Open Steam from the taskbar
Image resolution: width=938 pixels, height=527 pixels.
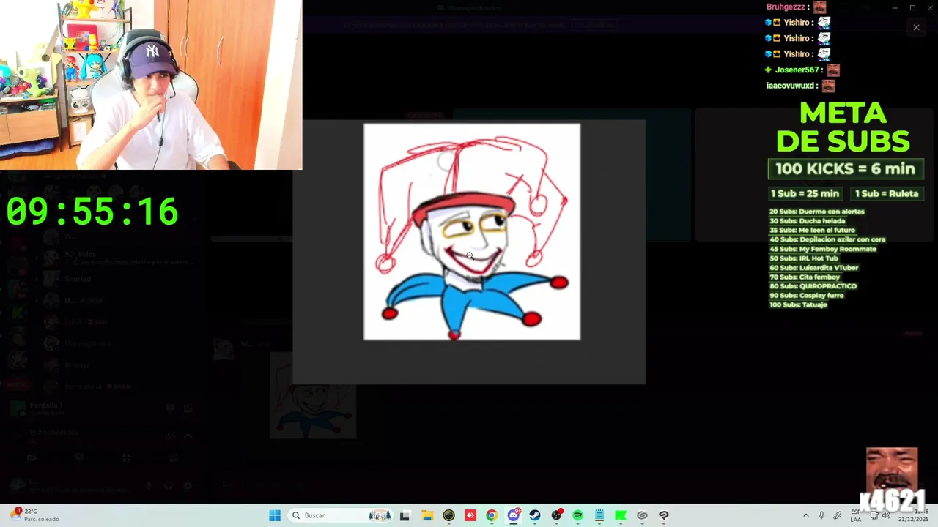(x=535, y=515)
